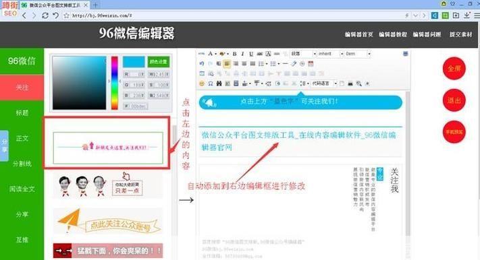The image size is (480, 260).
Task: Open 编辑器首页 in top navigation
Action: (358, 34)
